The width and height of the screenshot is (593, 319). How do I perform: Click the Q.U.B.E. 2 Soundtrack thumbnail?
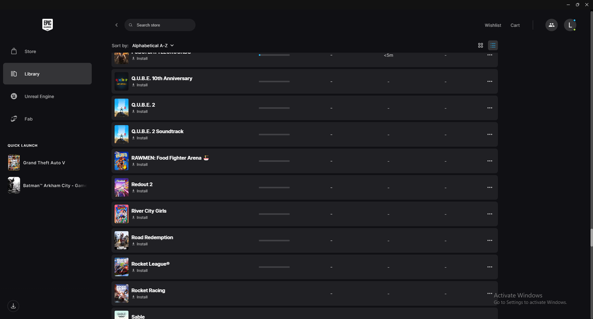121,134
